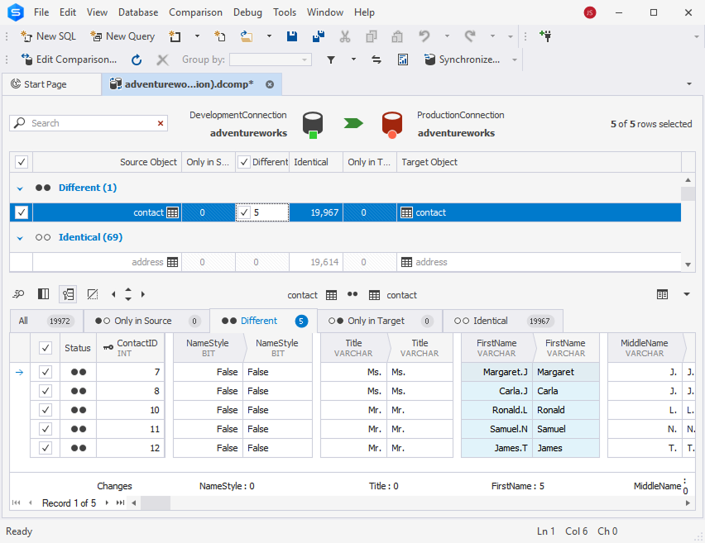The width and height of the screenshot is (705, 543).
Task: Collapse the Identical (69) group
Action: (x=21, y=237)
